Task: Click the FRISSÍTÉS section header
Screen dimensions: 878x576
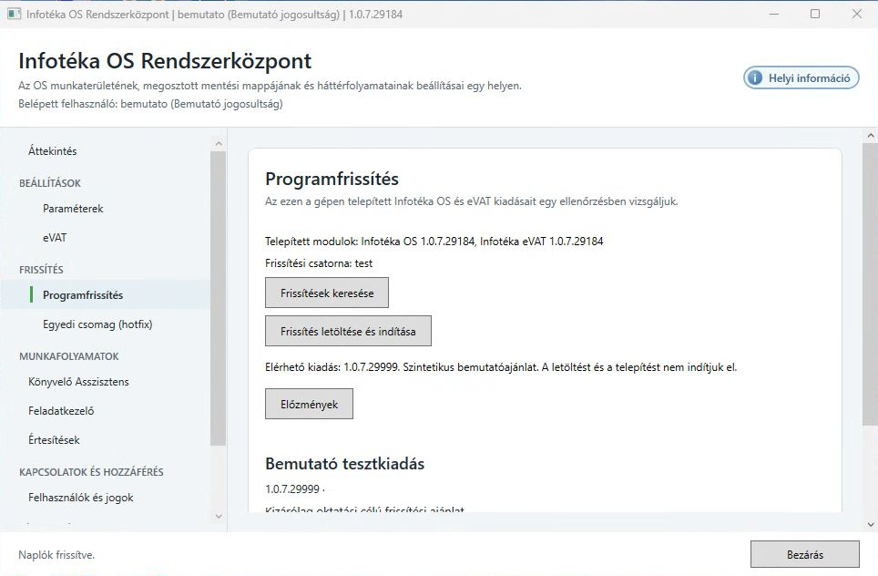Action: 41,270
